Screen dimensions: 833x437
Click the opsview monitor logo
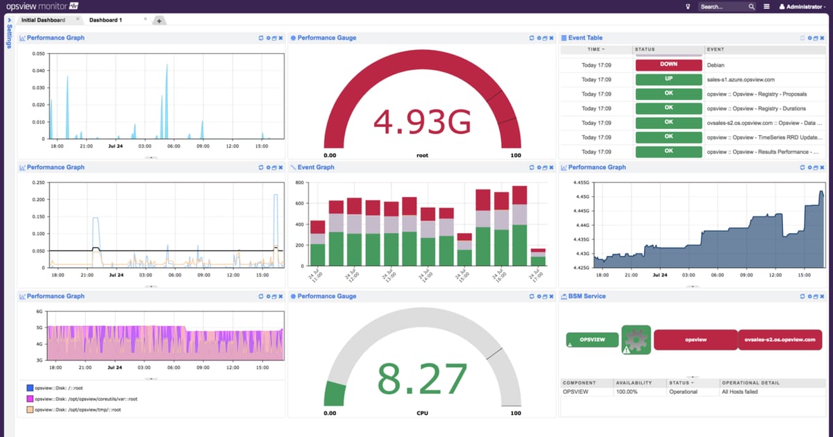click(43, 6)
